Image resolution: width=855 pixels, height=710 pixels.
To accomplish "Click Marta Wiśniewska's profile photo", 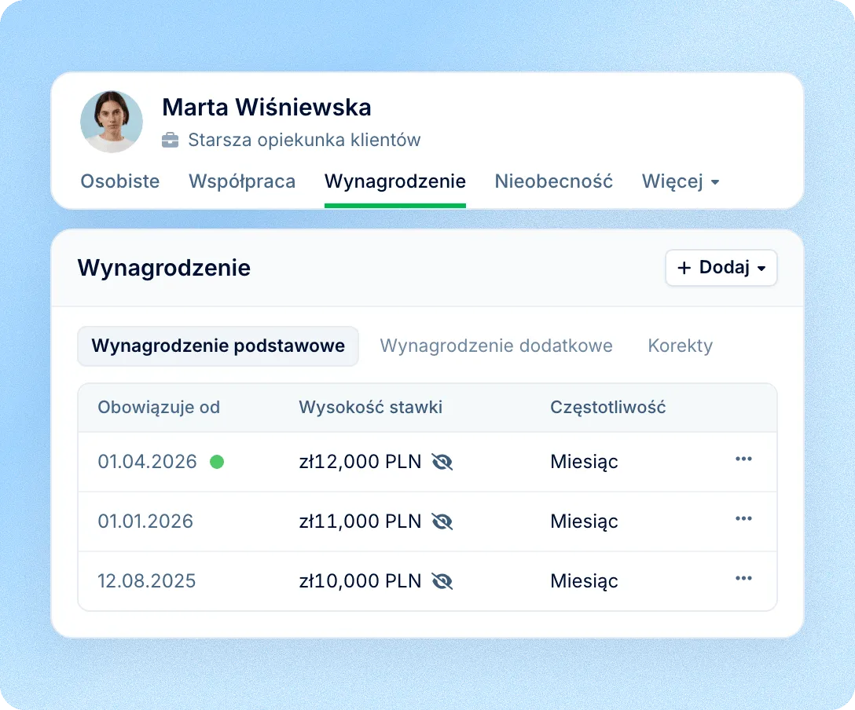I will click(x=112, y=122).
